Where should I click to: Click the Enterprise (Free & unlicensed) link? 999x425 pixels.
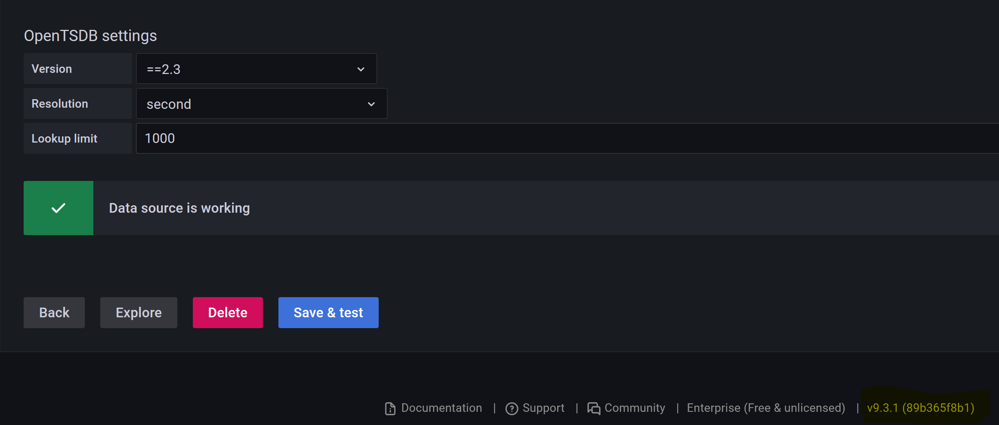pos(766,408)
